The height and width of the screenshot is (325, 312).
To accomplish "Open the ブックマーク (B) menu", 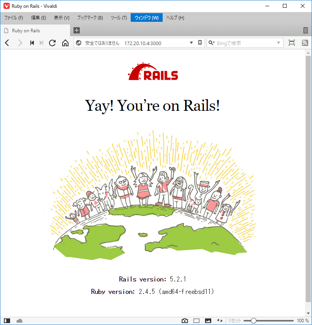I will 90,18.
